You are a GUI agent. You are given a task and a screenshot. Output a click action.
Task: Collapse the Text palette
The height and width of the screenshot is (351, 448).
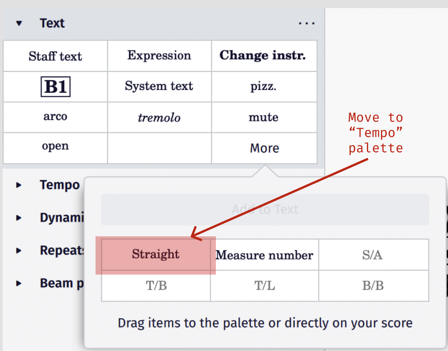(19, 23)
